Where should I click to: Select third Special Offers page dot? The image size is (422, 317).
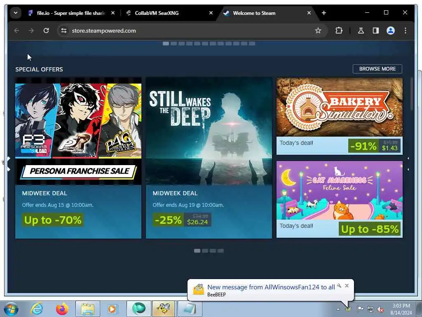[x=213, y=251]
